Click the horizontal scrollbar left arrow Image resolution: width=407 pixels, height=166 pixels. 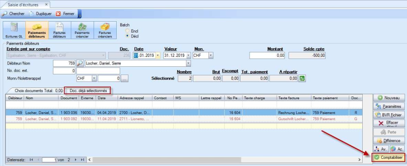coord(90,160)
